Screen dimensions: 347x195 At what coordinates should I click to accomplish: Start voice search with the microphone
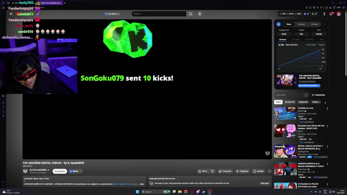tap(200, 14)
